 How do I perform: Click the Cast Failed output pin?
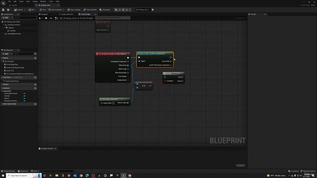[171, 61]
